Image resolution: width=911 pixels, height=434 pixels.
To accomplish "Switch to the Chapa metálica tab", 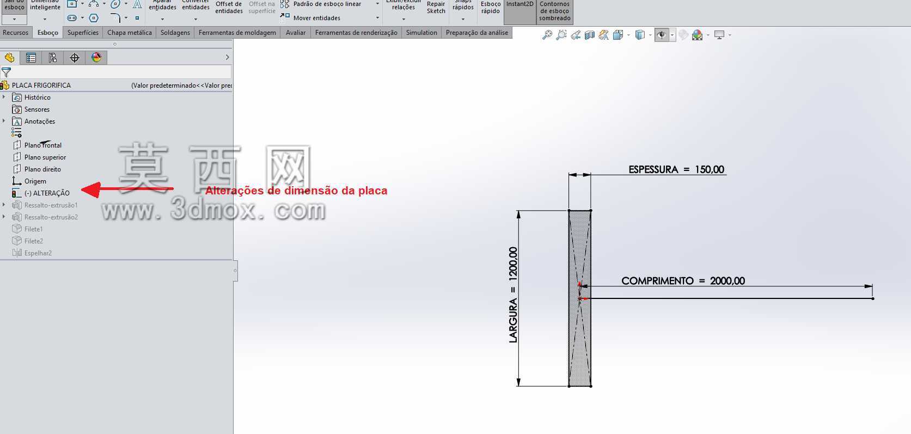I will coord(130,33).
